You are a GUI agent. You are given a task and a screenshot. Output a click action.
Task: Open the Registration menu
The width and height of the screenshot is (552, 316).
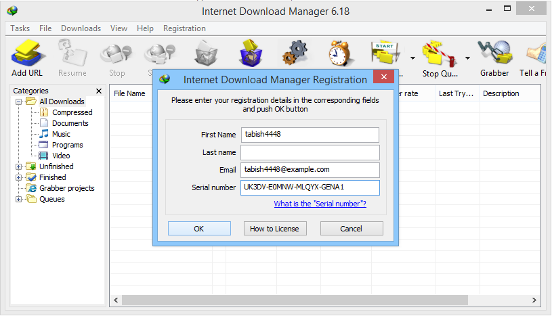(x=184, y=28)
